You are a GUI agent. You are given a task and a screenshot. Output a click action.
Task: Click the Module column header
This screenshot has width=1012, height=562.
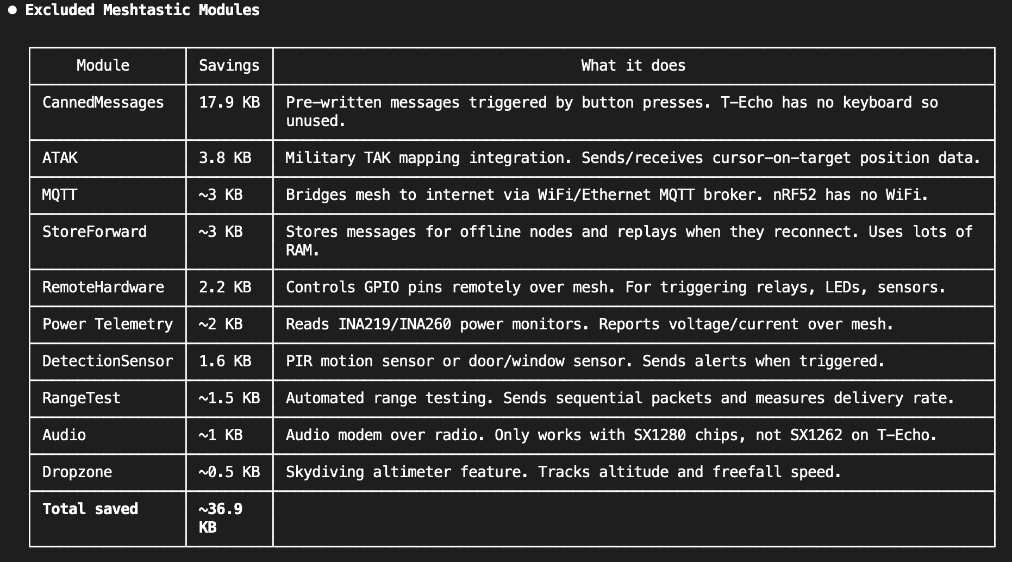pyautogui.click(x=103, y=66)
